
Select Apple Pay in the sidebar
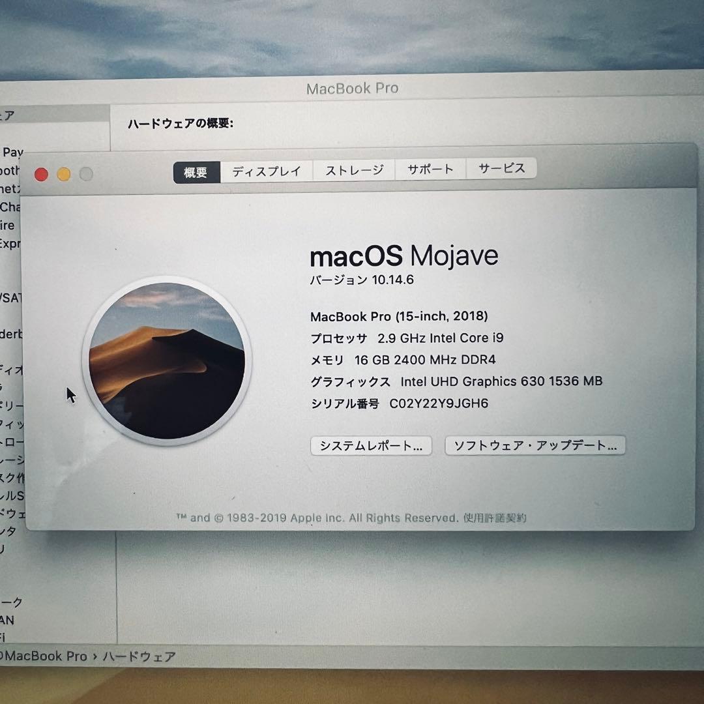[12, 151]
